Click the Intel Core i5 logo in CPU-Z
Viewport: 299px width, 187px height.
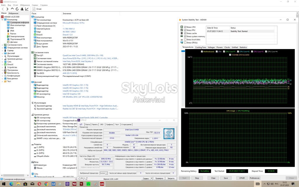click(169, 134)
